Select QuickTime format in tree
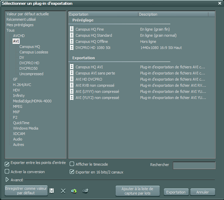 [x=21, y=123]
